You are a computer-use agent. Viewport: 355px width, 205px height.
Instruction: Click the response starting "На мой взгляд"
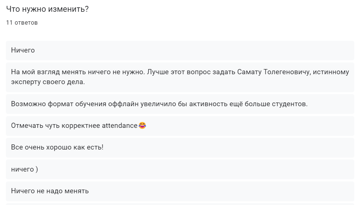point(180,77)
